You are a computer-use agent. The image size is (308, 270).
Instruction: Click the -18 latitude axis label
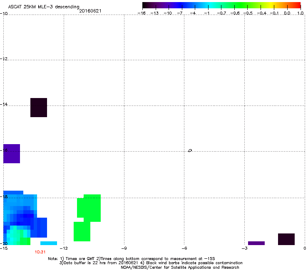[4, 196]
